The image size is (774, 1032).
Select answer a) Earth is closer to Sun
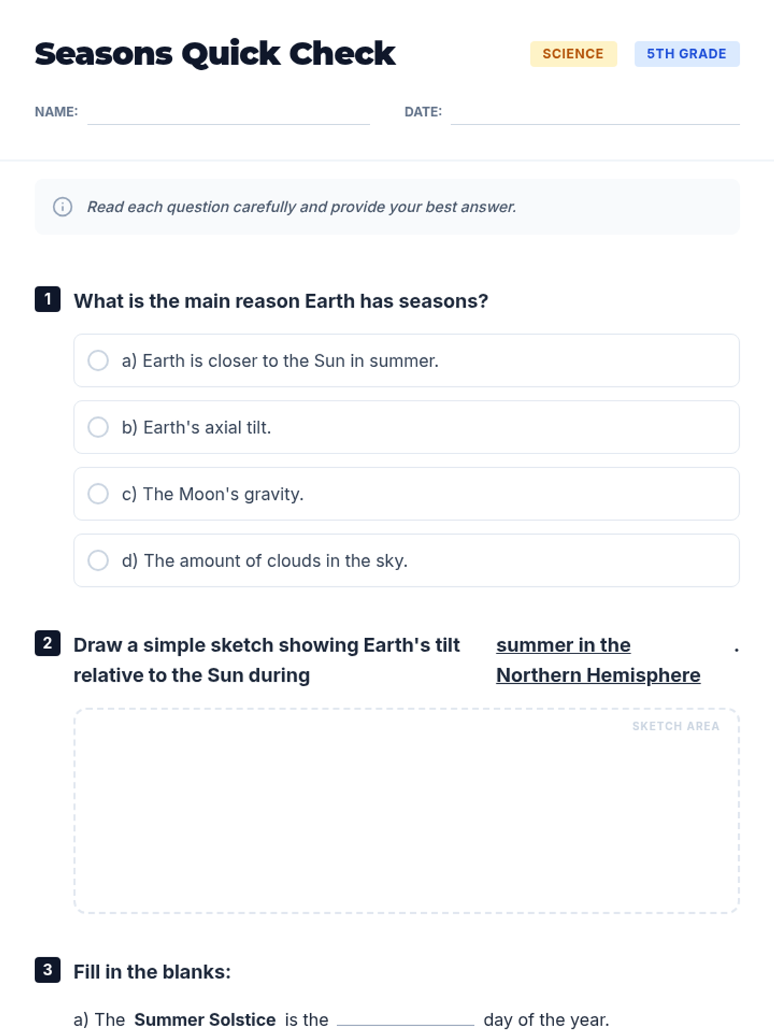[x=98, y=361]
